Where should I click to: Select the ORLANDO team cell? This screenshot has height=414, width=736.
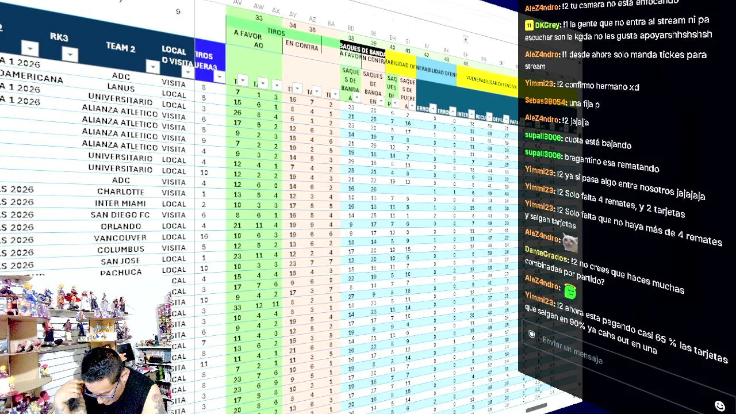(x=121, y=226)
